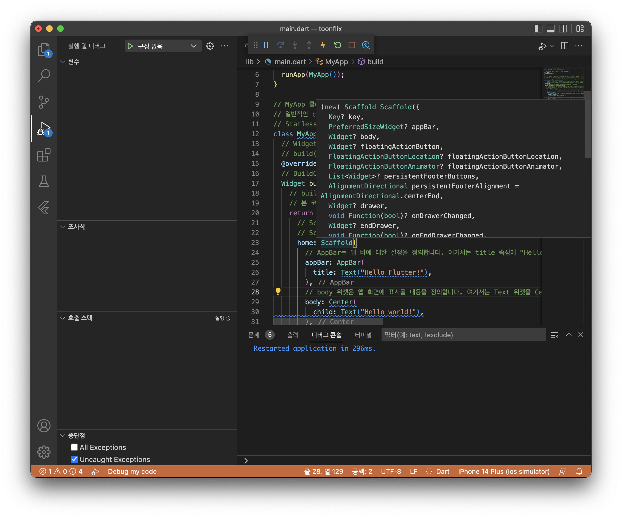Image resolution: width=622 pixels, height=518 pixels.
Task: Open the Source Control view
Action: (x=44, y=102)
